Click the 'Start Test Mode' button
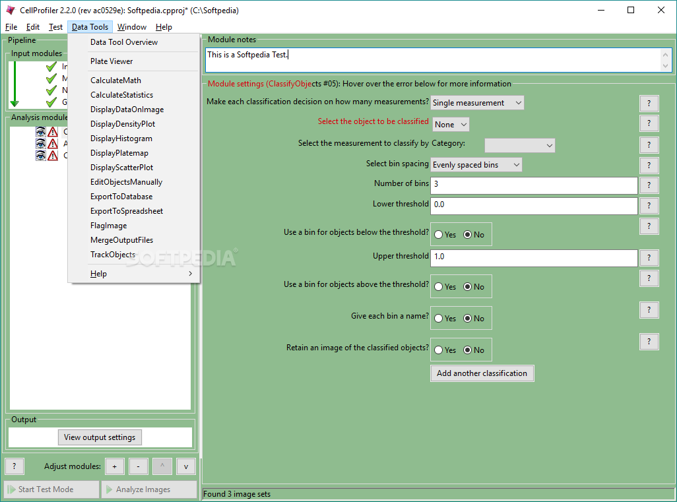Viewport: 677px width, 502px height. [52, 489]
